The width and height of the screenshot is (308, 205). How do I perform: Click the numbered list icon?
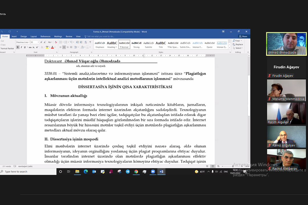66,42
